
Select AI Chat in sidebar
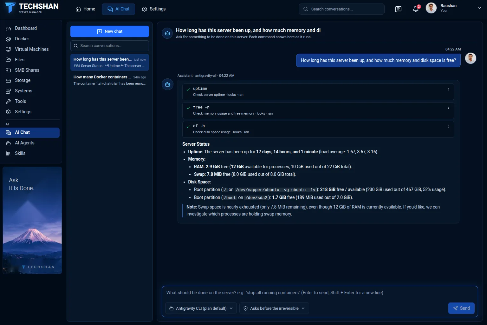30,132
